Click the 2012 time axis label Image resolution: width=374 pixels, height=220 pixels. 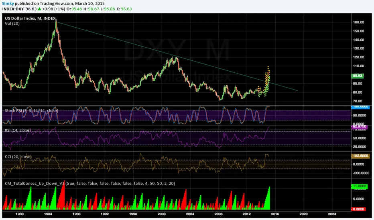247,214
